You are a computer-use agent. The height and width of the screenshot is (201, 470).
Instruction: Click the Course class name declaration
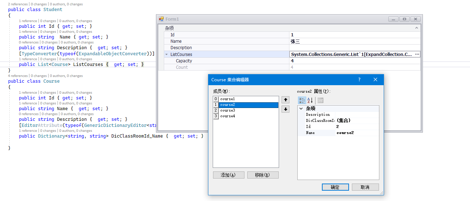51,81
